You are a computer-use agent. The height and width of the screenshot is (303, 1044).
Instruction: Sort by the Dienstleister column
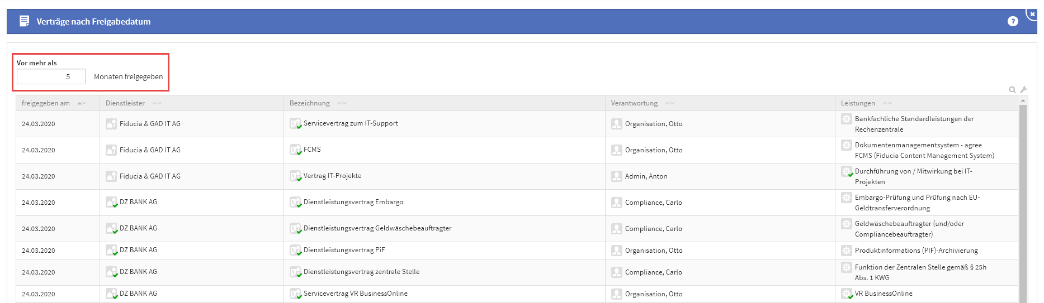pos(157,103)
